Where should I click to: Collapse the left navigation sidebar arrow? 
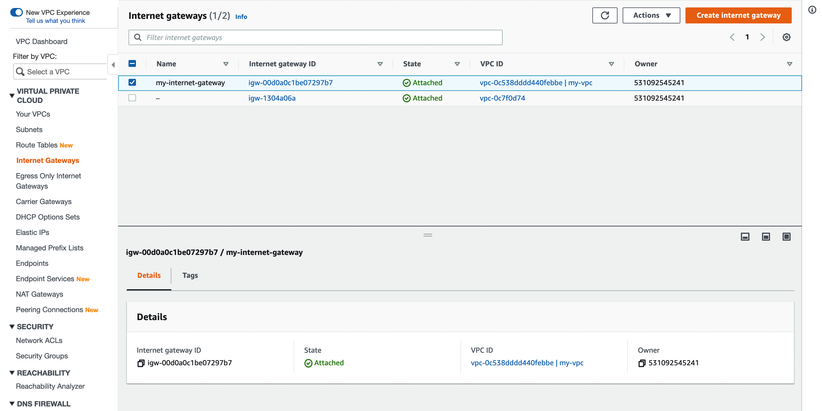(x=113, y=65)
